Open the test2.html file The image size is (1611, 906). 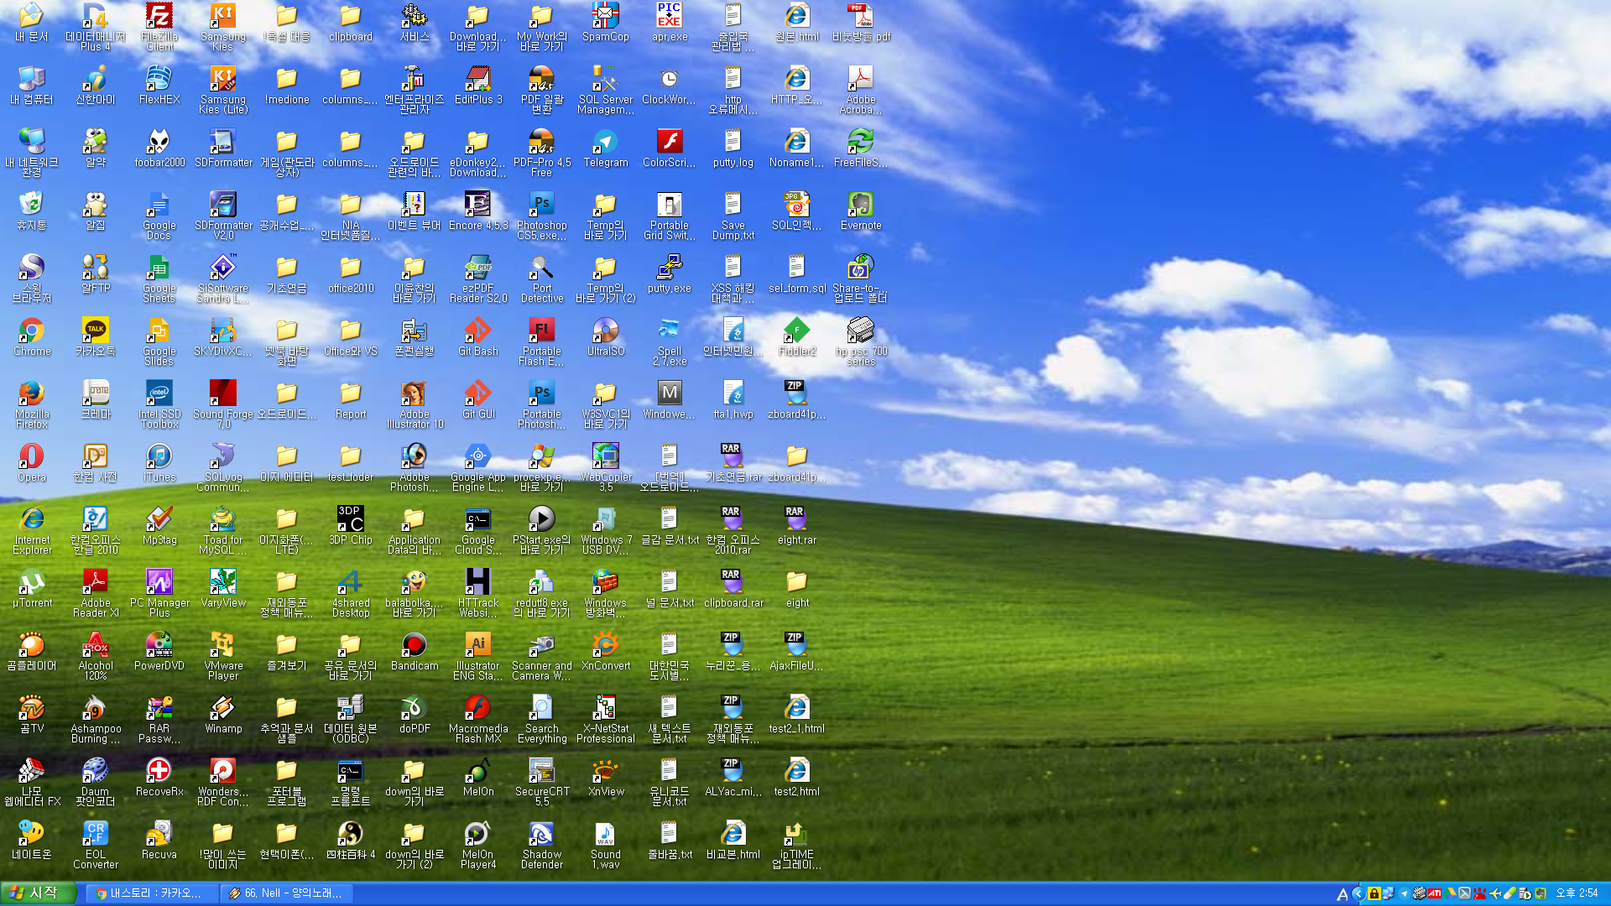tap(797, 777)
